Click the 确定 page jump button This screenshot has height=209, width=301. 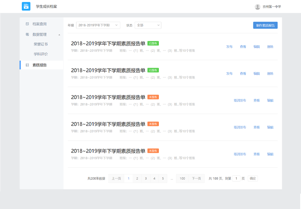click(x=253, y=178)
